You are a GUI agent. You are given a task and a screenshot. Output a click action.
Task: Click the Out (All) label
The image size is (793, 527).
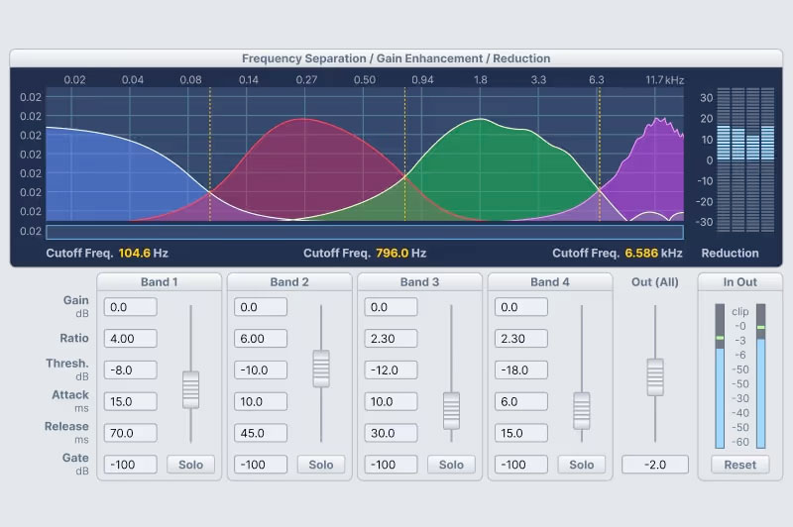[x=655, y=282]
